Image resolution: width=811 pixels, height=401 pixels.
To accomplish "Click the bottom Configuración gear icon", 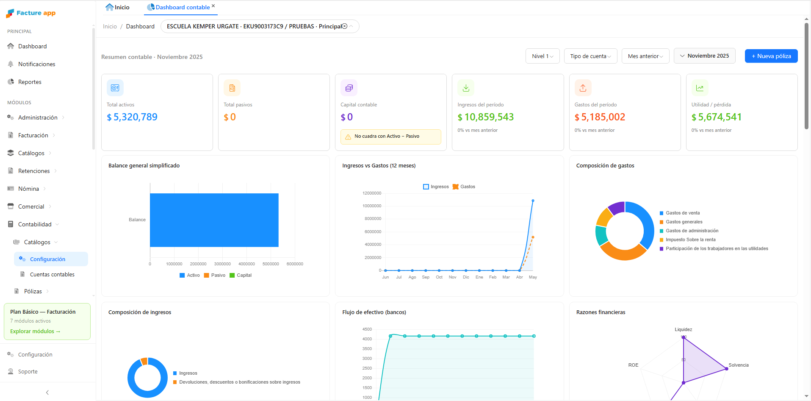I will tap(11, 354).
